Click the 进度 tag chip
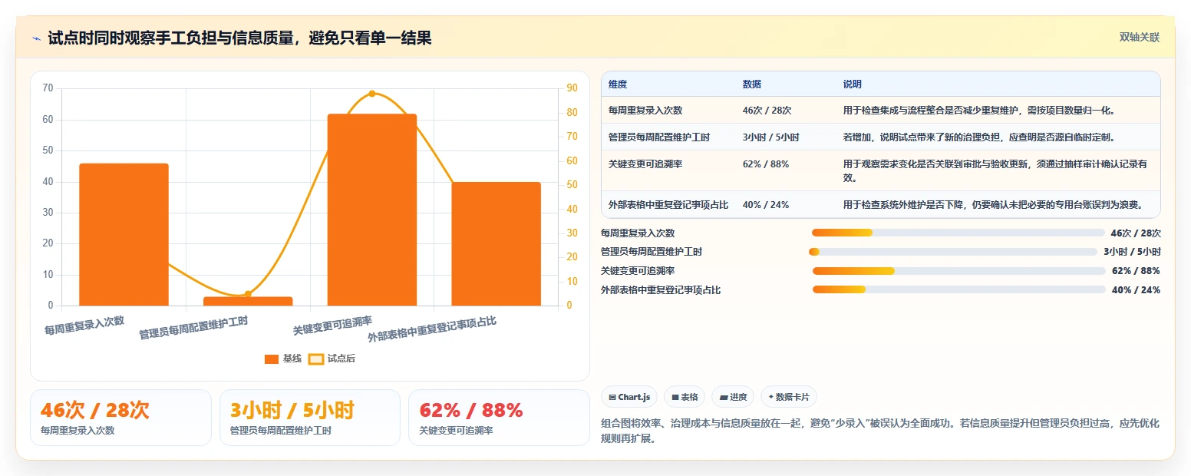The height and width of the screenshot is (476, 1191). (733, 397)
